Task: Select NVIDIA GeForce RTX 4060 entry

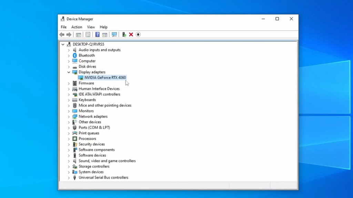Action: click(x=105, y=78)
